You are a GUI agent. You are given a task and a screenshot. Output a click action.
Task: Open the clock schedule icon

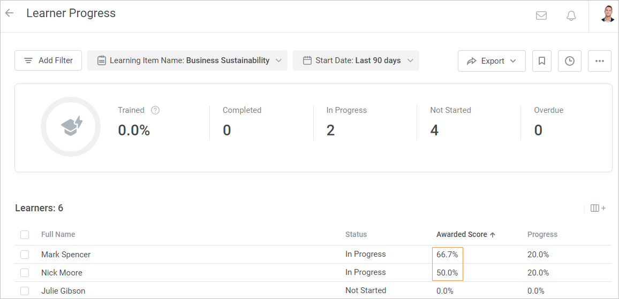click(570, 61)
